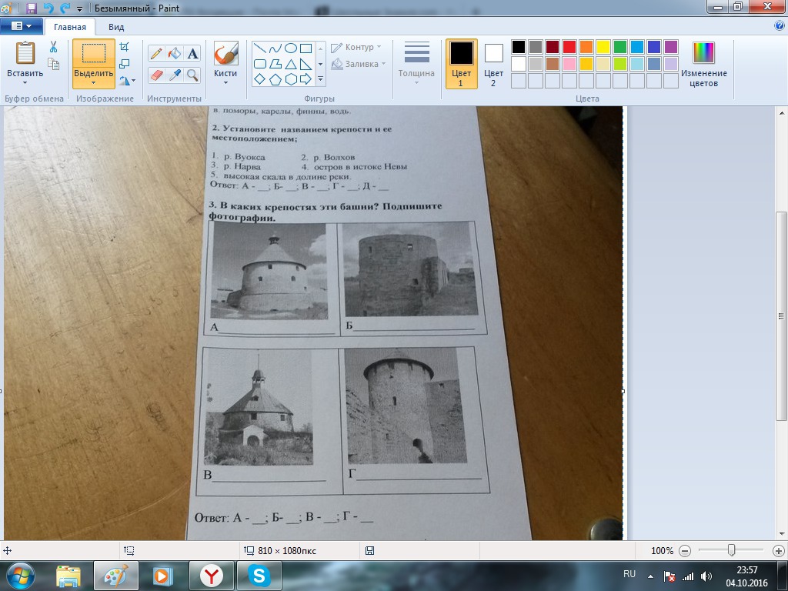Click Изменение цветов button
The image size is (788, 591).
pos(703,63)
